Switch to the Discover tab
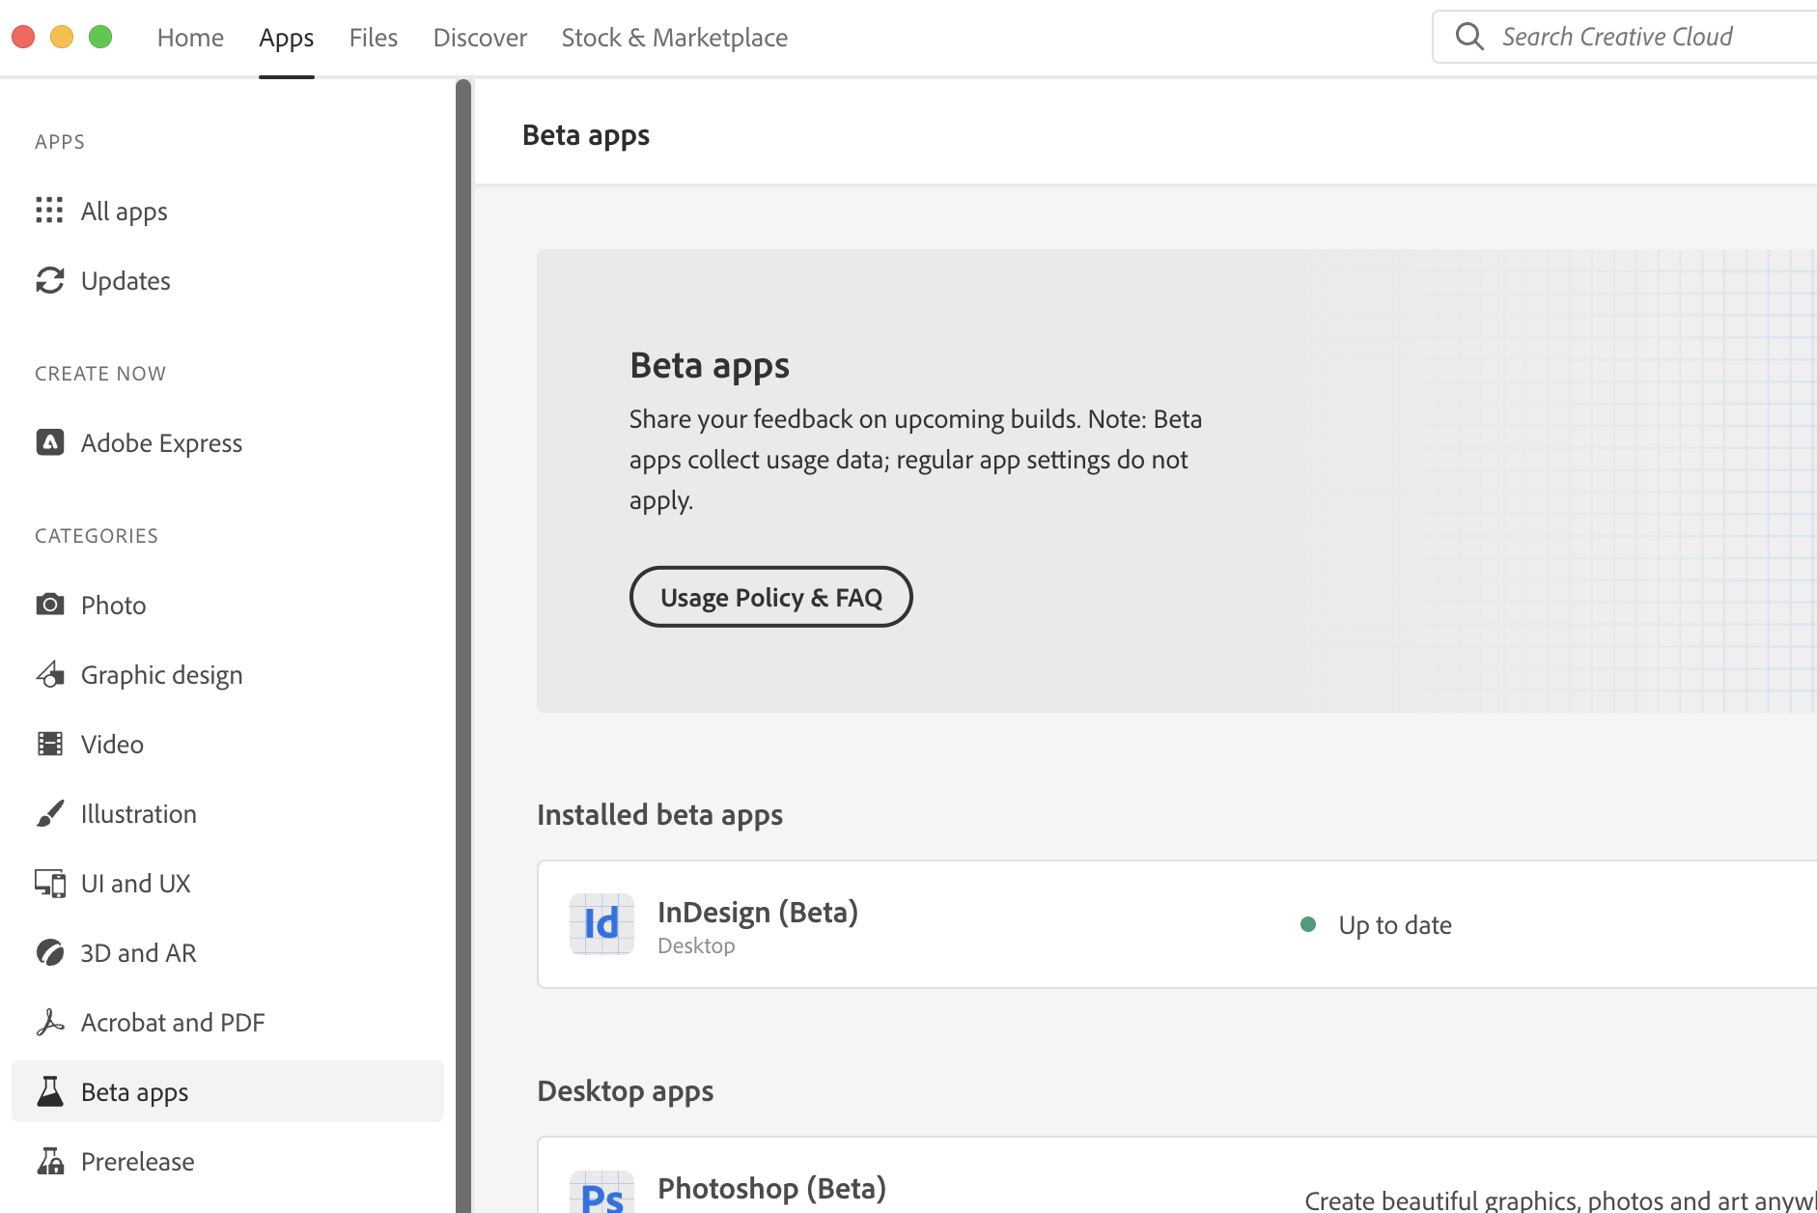Viewport: 1817px width, 1213px height. point(480,37)
